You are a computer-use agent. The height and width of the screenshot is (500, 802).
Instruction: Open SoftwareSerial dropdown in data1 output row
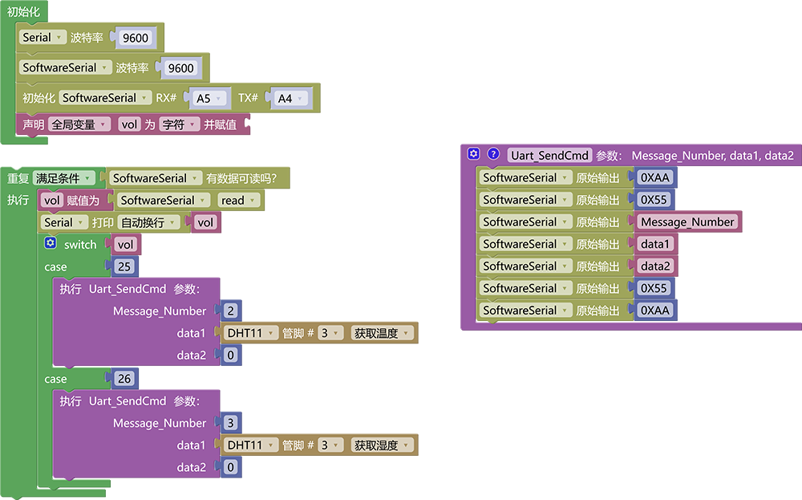526,244
